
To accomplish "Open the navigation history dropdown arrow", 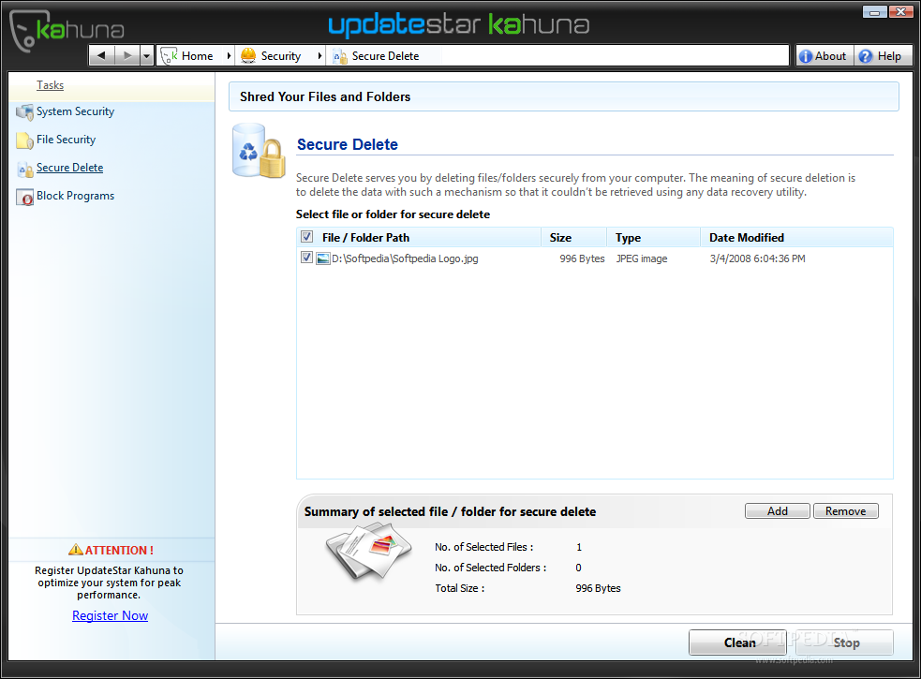I will pyautogui.click(x=147, y=56).
